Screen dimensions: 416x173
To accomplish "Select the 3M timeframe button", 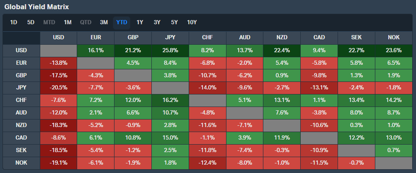I will (104, 22).
